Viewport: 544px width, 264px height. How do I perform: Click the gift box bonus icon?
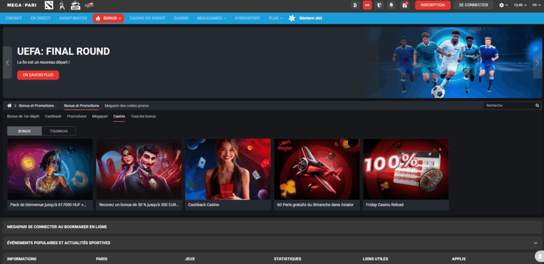404,5
